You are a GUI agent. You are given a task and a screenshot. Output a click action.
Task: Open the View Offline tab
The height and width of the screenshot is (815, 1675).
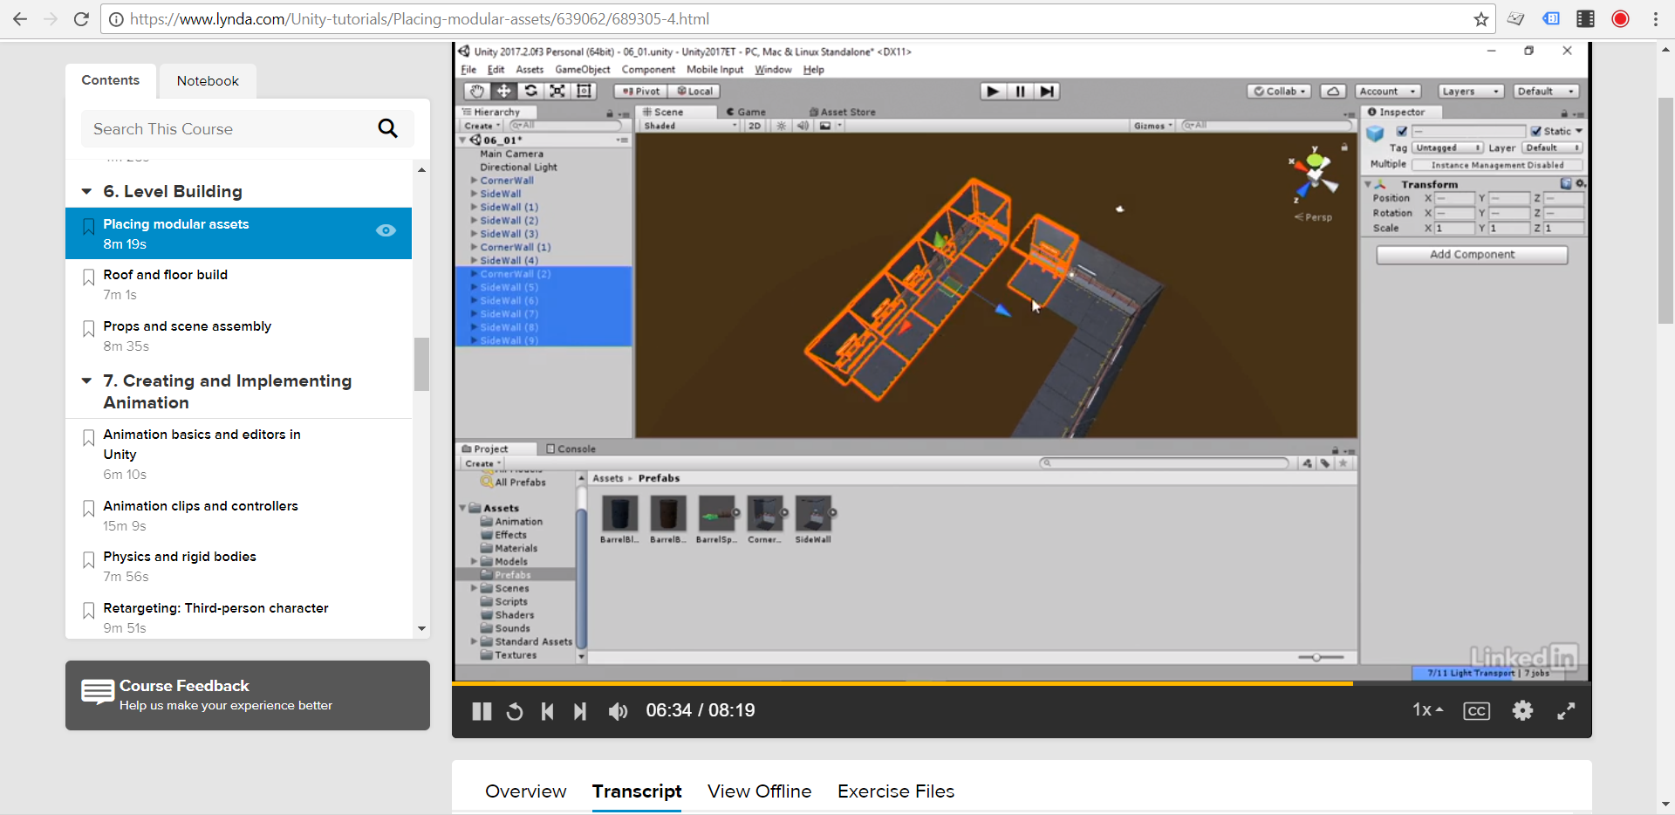click(759, 791)
